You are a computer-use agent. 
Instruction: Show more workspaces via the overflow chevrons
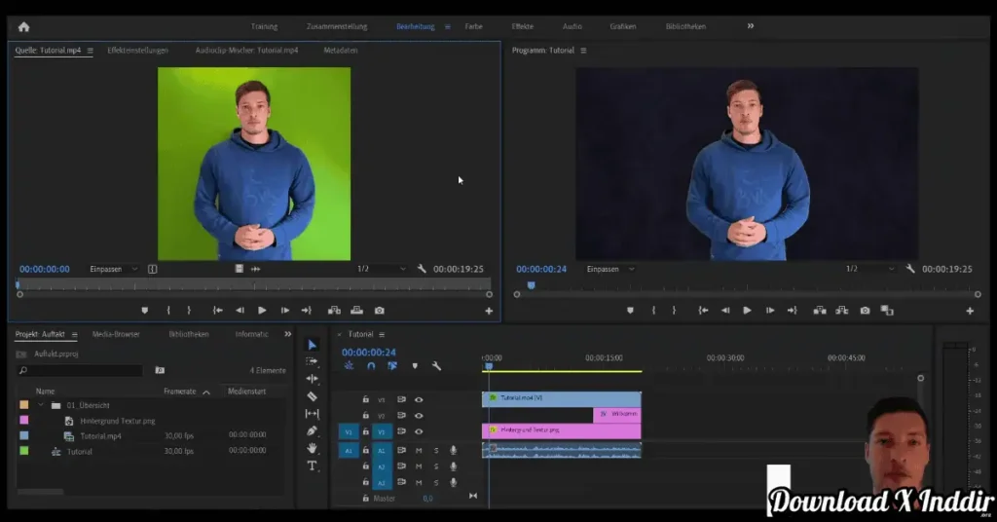[x=751, y=26]
